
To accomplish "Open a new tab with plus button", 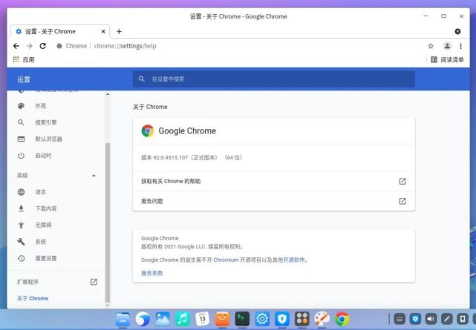I will tap(119, 31).
